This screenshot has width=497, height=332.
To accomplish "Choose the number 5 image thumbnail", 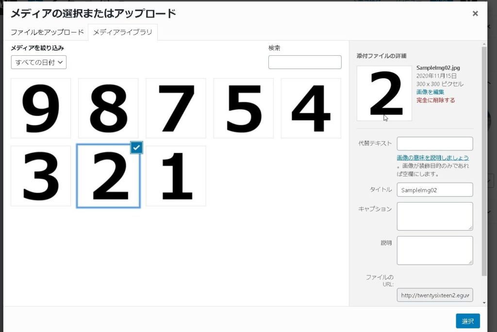I will click(x=243, y=108).
